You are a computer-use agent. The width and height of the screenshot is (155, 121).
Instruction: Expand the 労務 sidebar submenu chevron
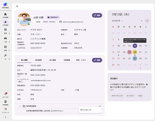tap(9, 50)
